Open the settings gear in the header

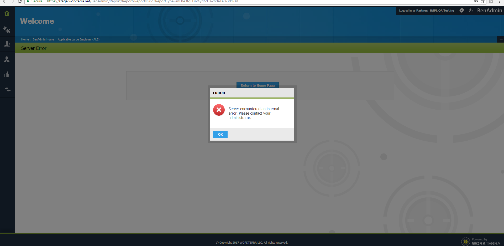462,11
